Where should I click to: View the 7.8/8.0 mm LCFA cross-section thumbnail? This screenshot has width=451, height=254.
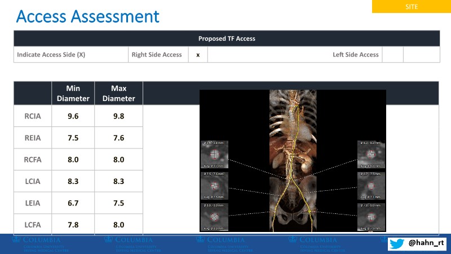pyautogui.click(x=371, y=216)
